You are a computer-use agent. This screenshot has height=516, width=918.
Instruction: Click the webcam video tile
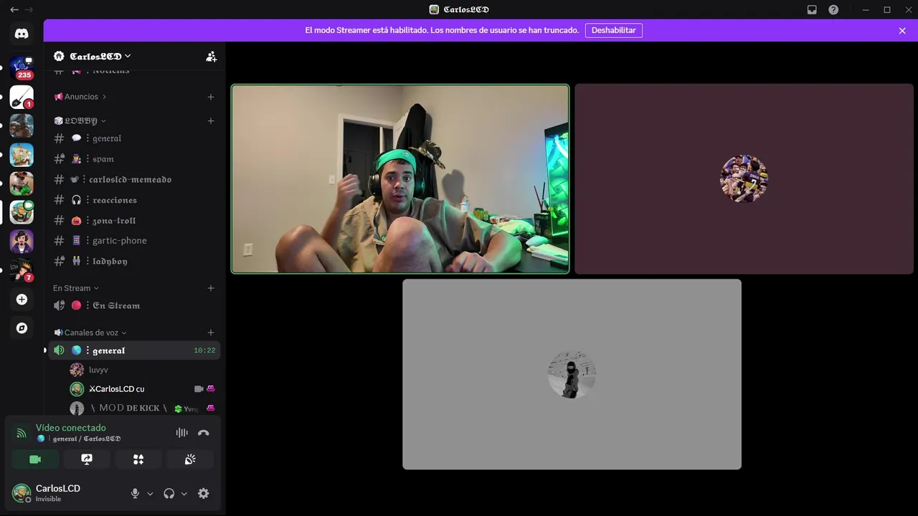[x=400, y=179]
